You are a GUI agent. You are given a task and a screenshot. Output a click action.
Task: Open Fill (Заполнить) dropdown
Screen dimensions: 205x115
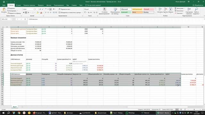click(x=179, y=11)
